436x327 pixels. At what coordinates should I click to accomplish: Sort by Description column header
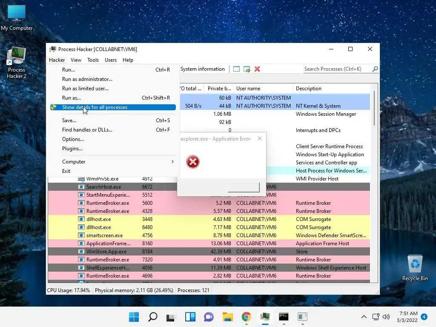[331, 89]
